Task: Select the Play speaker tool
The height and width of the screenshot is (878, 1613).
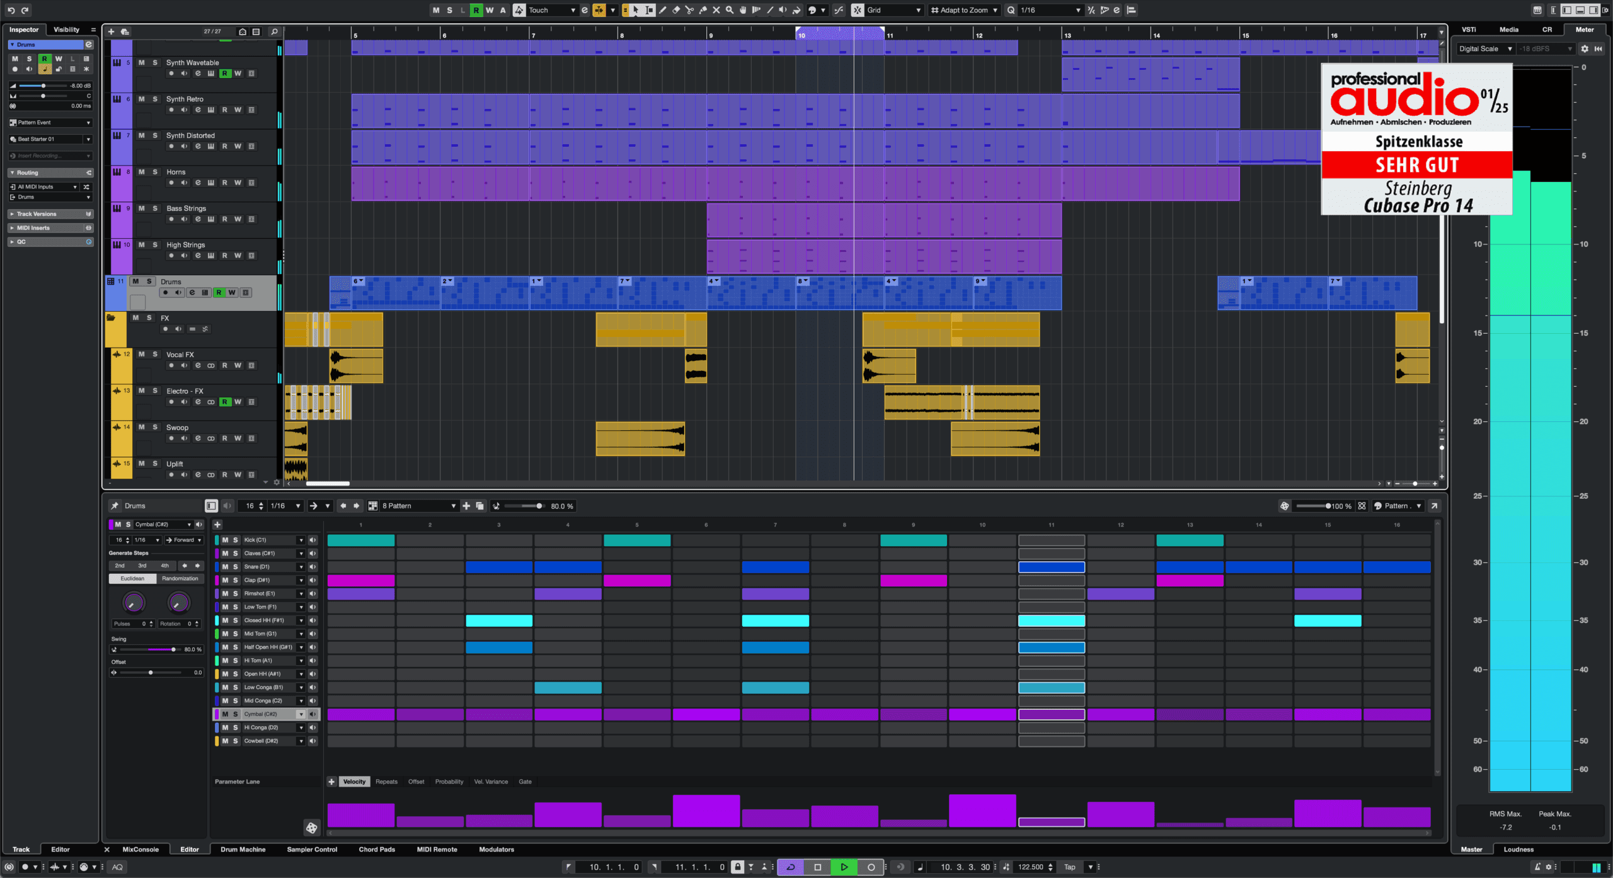Action: pyautogui.click(x=783, y=10)
